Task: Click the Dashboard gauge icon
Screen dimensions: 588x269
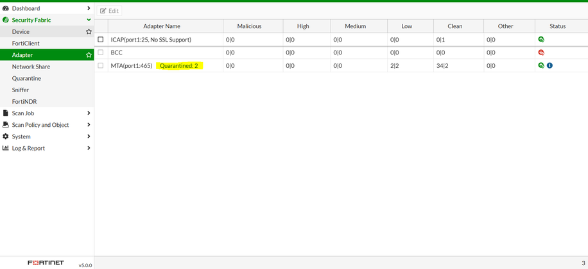Action: tap(5, 8)
